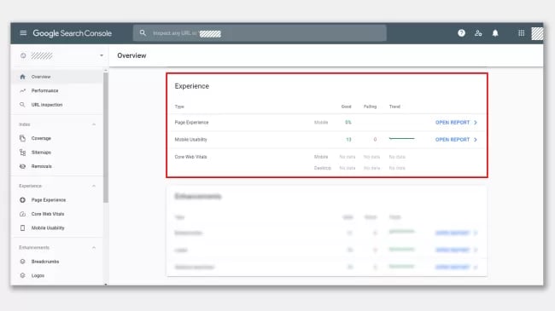Screen dimensions: 555x311
Task: Click the Page Experience 0% good value
Action: point(348,123)
